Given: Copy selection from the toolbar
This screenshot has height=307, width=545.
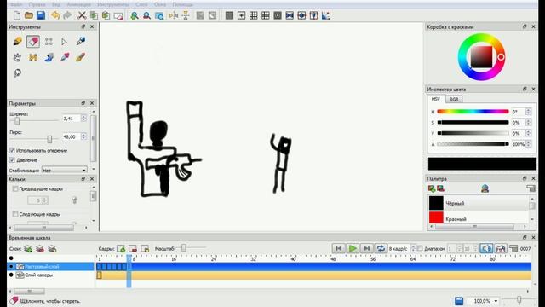Looking at the screenshot, I should [94, 15].
